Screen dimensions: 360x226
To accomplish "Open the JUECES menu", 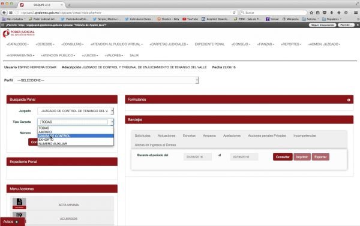I will (x=90, y=55).
